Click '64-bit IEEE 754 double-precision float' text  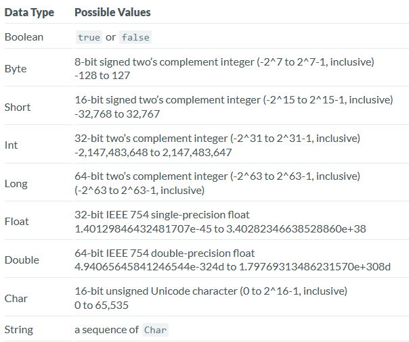(x=165, y=253)
